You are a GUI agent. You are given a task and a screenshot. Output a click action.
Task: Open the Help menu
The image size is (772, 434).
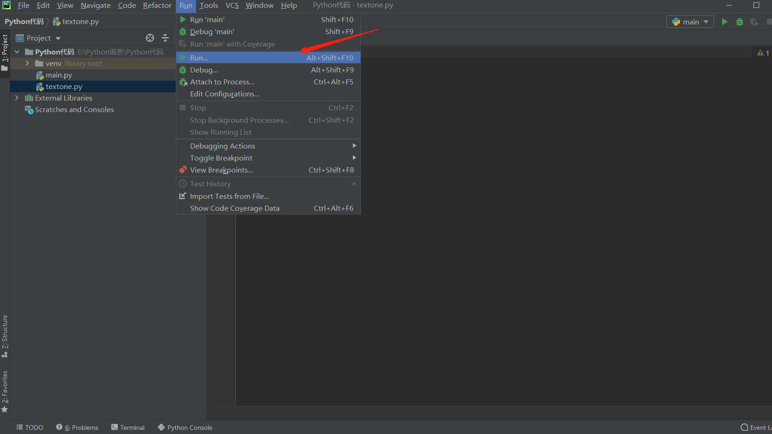tap(289, 6)
